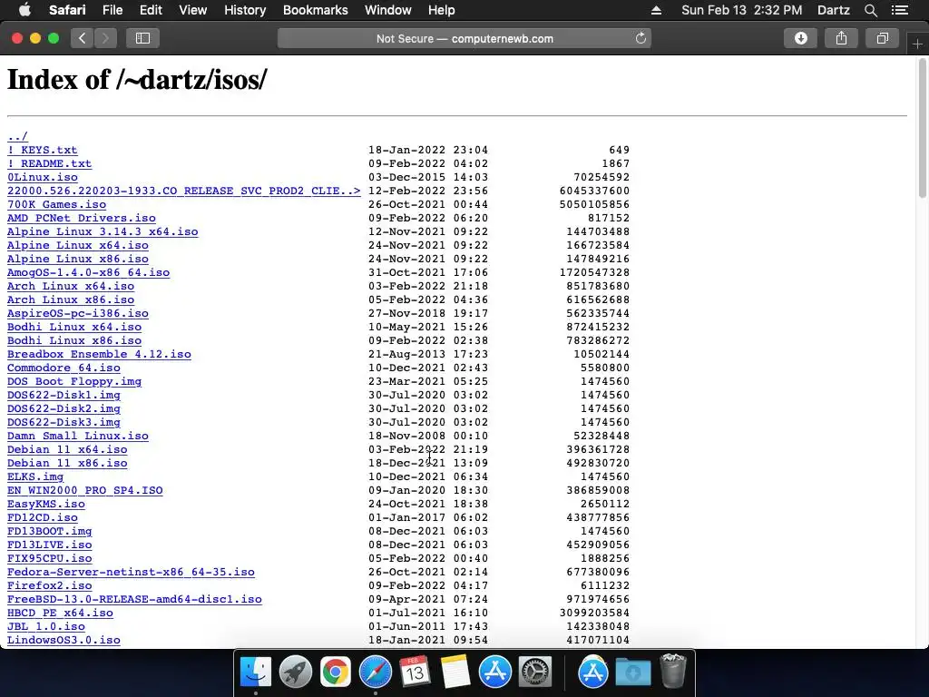Download EN_WIN2000_PRO_SP4.ISO

(x=84, y=491)
